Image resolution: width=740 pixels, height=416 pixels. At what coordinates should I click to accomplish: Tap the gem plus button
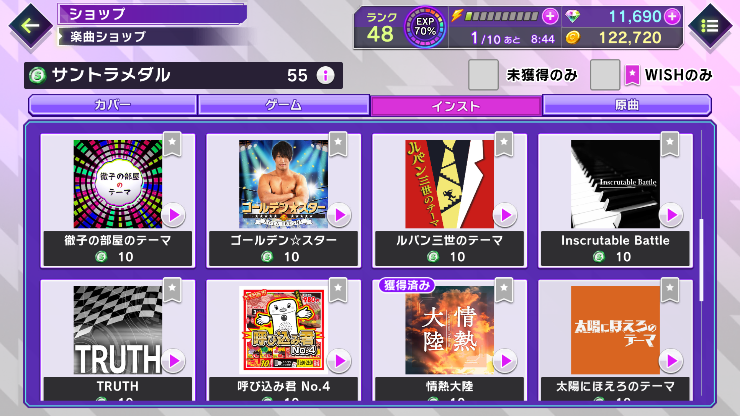coord(672,16)
